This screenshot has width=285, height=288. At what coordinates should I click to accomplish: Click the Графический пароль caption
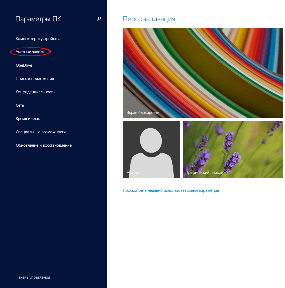(x=205, y=173)
